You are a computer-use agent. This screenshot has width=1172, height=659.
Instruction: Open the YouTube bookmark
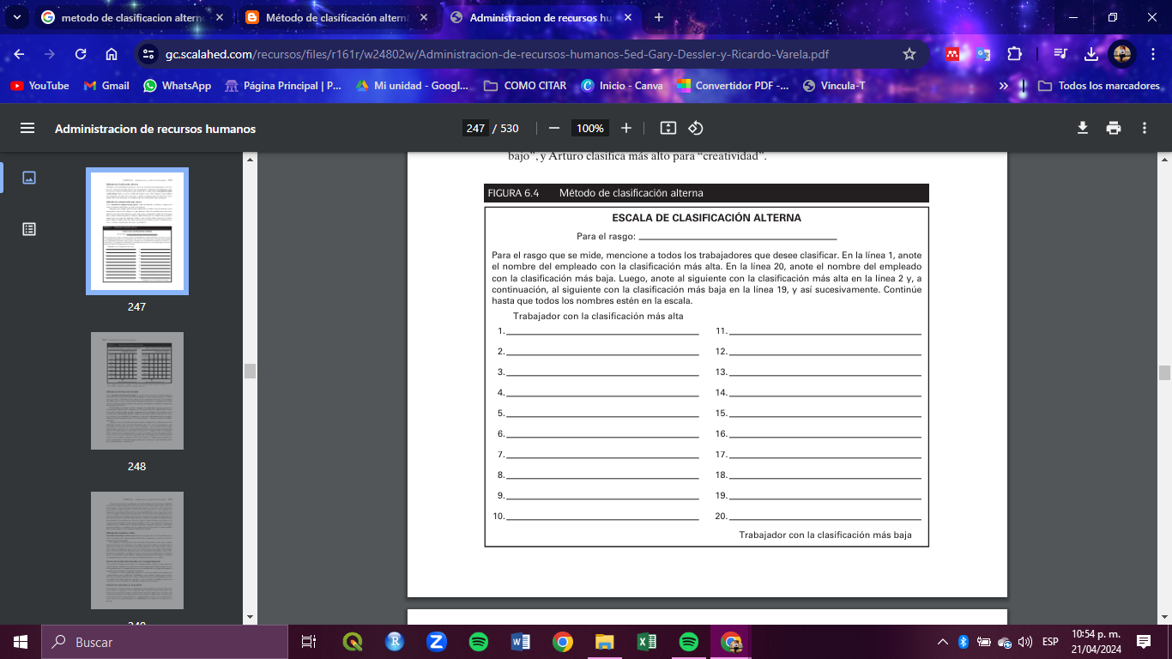(39, 86)
